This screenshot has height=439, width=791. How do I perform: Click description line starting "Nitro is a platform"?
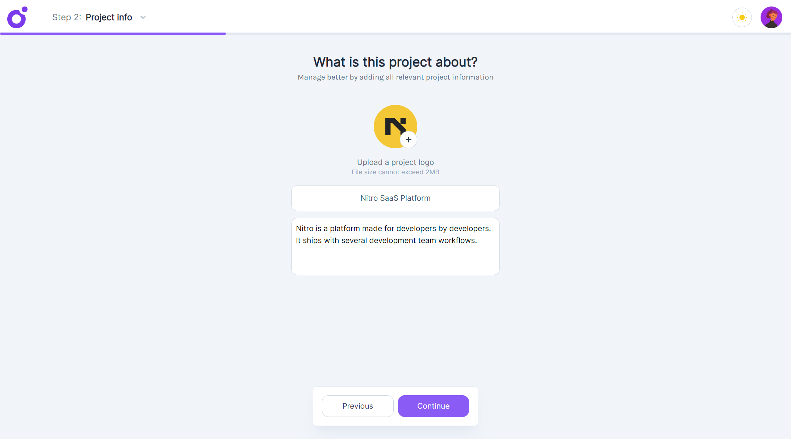(393, 229)
